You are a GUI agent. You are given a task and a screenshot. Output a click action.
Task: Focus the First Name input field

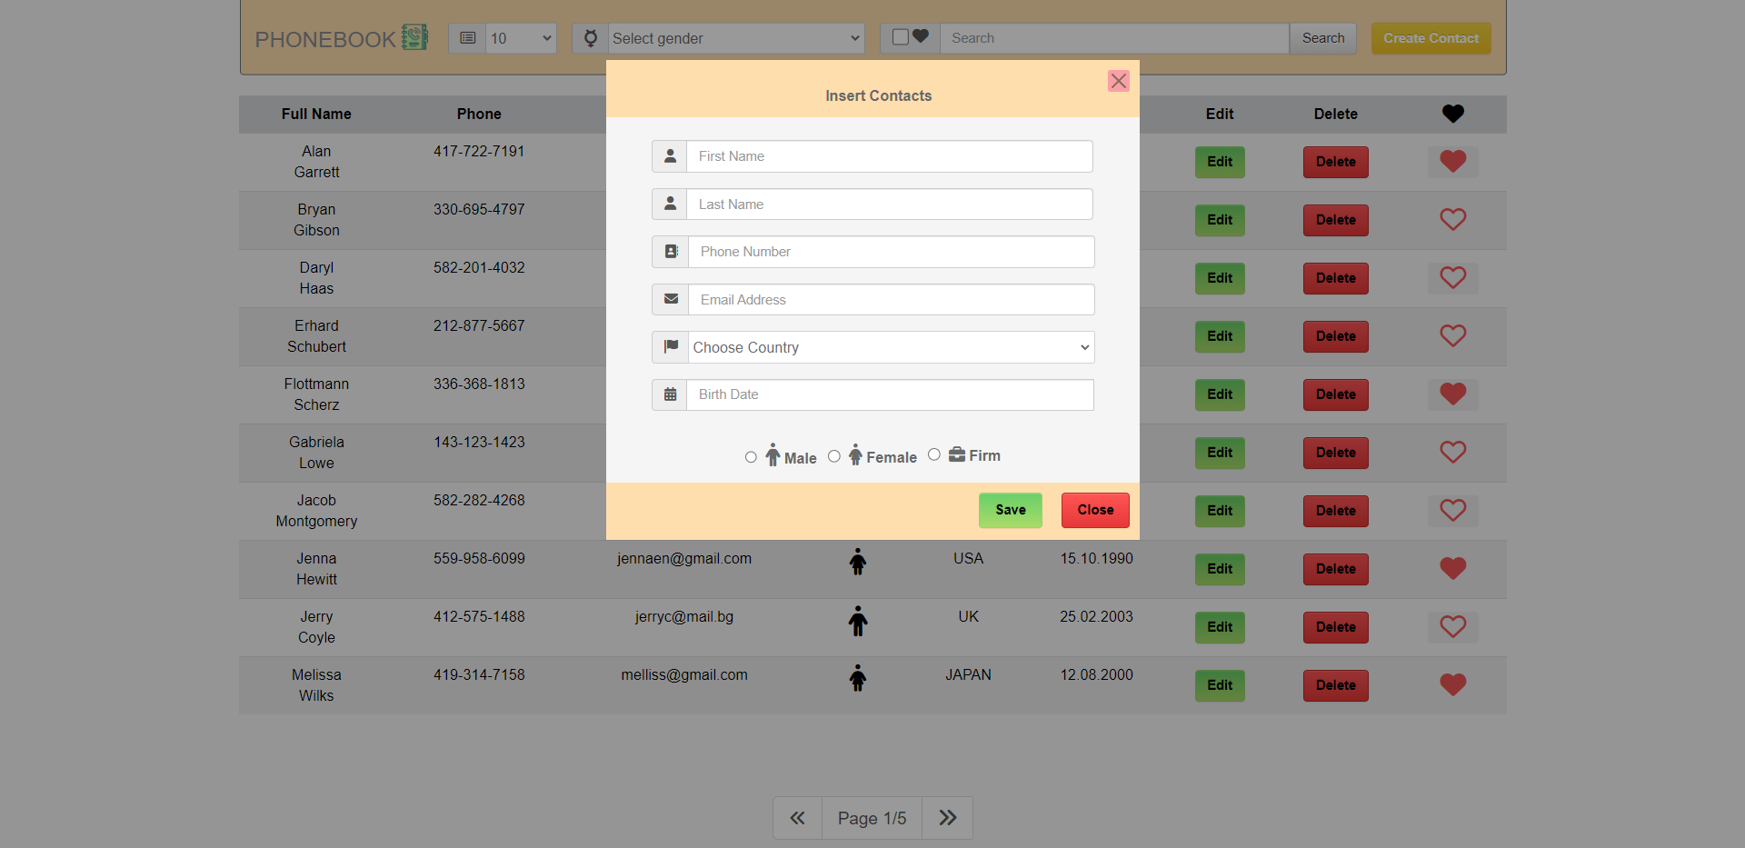click(890, 156)
